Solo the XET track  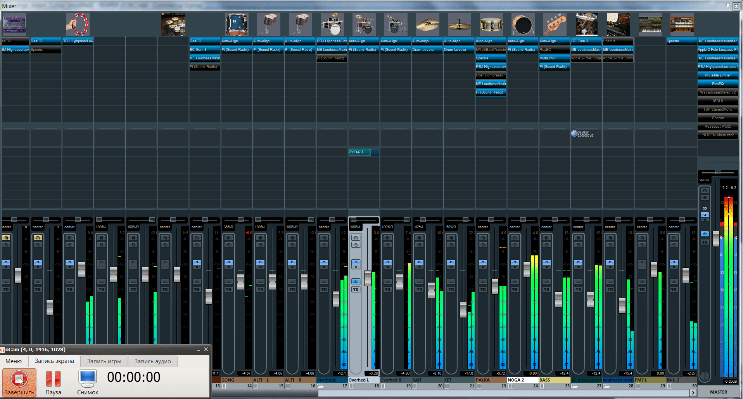(451, 245)
